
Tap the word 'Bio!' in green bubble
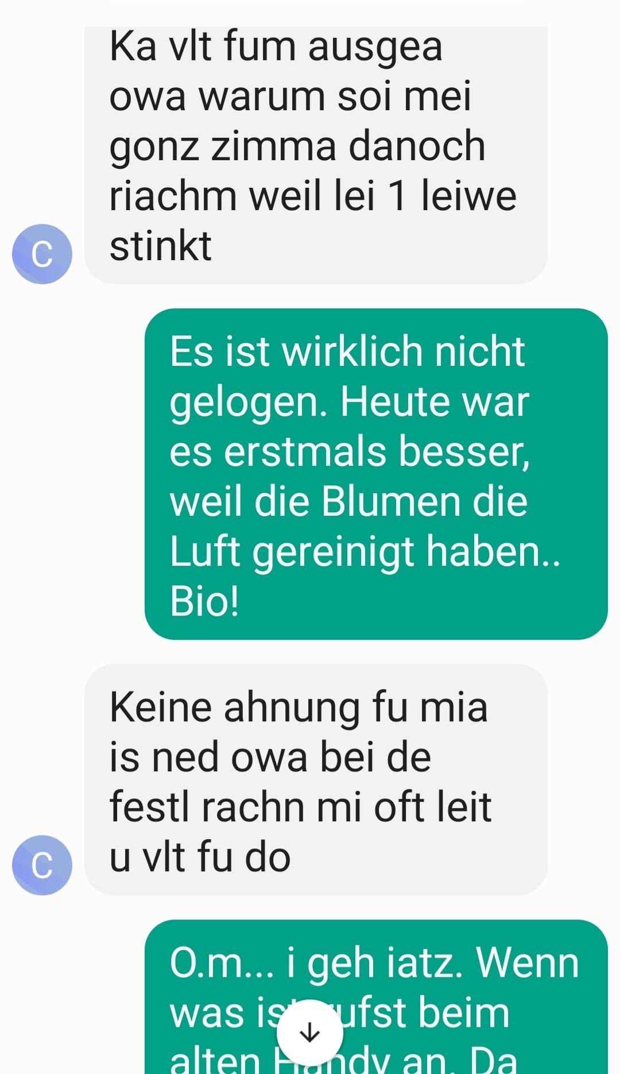pyautogui.click(x=204, y=602)
